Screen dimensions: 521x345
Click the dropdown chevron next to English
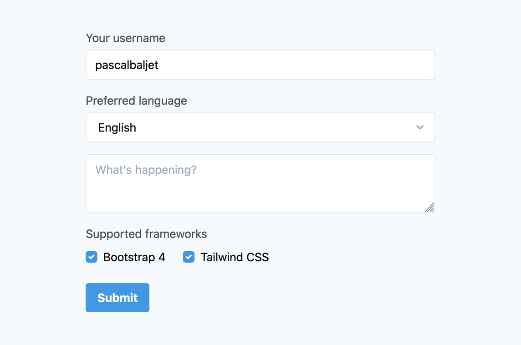420,127
